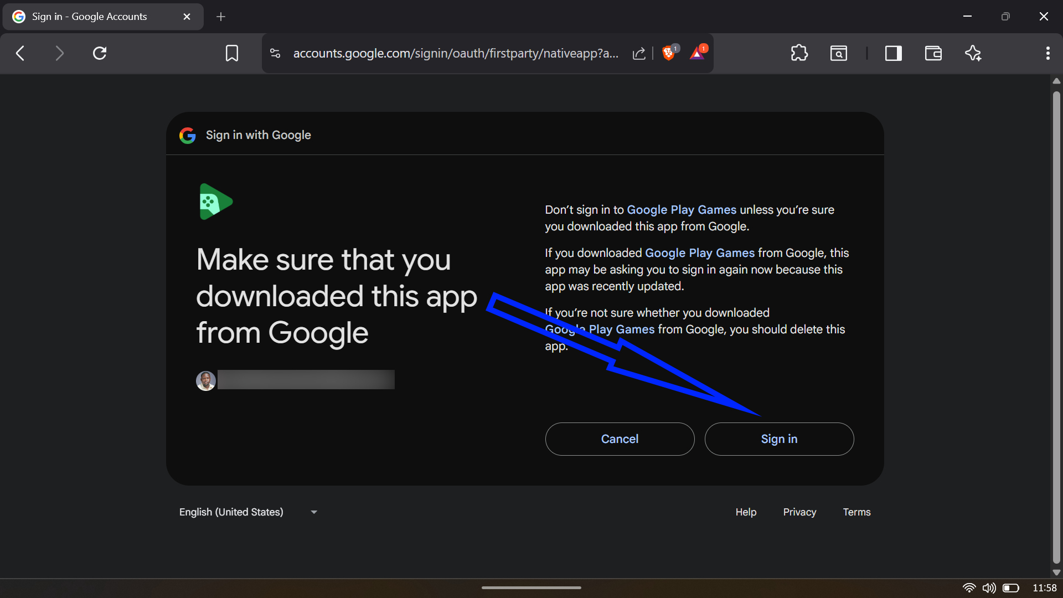Viewport: 1063px width, 598px height.
Task: Open Brave Wallet
Action: click(933, 53)
